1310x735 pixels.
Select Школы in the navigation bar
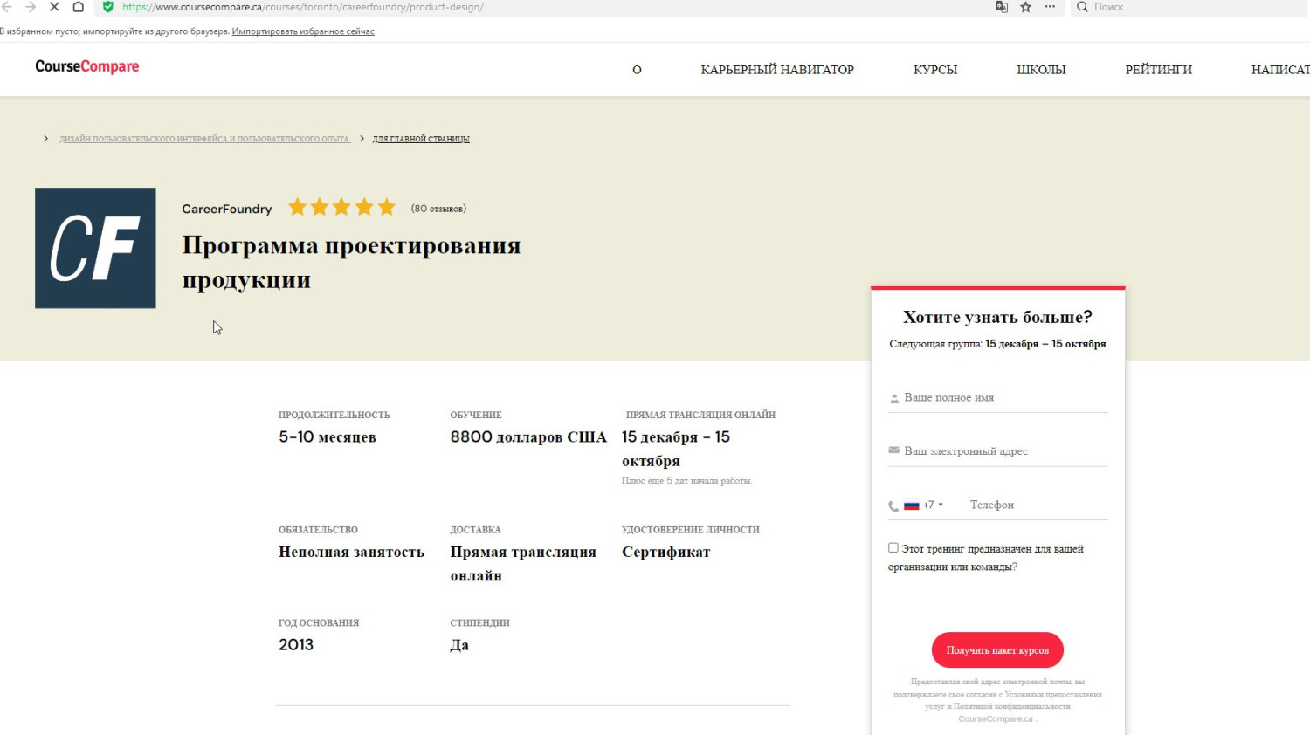pyautogui.click(x=1041, y=70)
